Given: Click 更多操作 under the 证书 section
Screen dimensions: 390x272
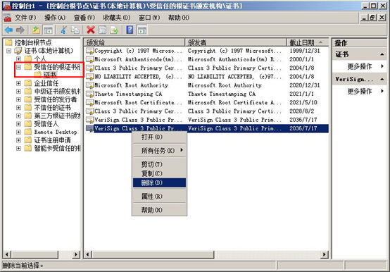Looking at the screenshot, I should (360, 66).
